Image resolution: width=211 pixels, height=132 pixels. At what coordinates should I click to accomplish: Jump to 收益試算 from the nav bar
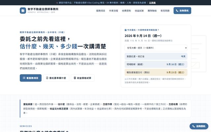139,11
